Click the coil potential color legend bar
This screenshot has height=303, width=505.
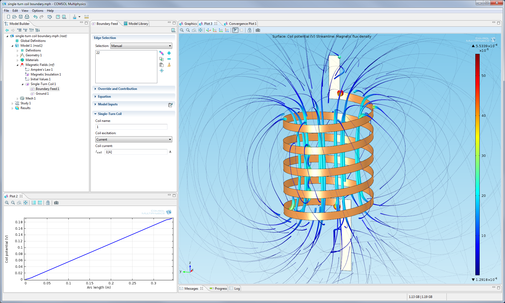(477, 164)
